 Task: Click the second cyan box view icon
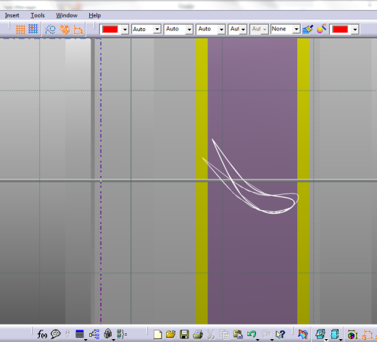click(335, 334)
